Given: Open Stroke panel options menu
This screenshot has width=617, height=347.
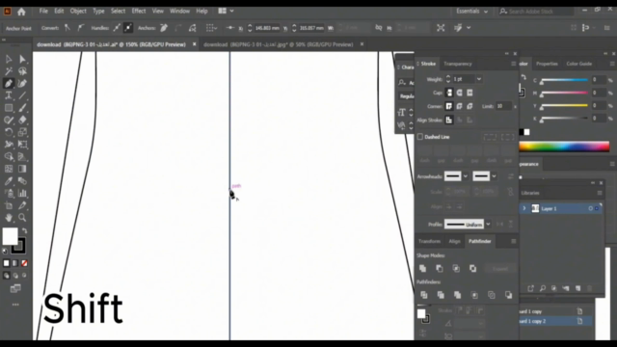Looking at the screenshot, I should pyautogui.click(x=513, y=64).
